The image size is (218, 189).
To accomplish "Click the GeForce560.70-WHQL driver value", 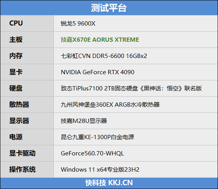I will 92,153.
